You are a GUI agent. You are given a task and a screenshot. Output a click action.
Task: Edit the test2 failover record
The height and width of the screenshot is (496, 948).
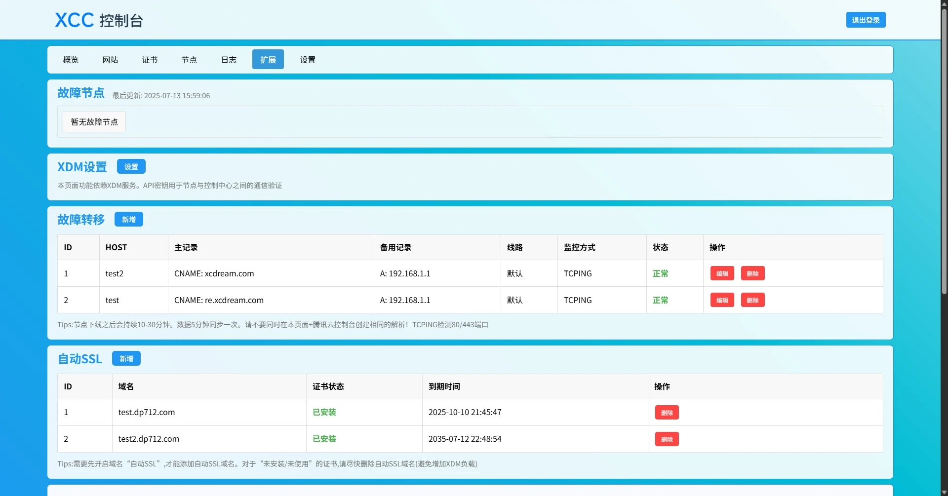click(722, 273)
